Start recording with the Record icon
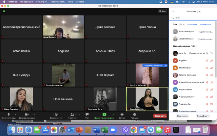Image resolution: width=217 pixels, height=136 pixels. [x=122, y=115]
